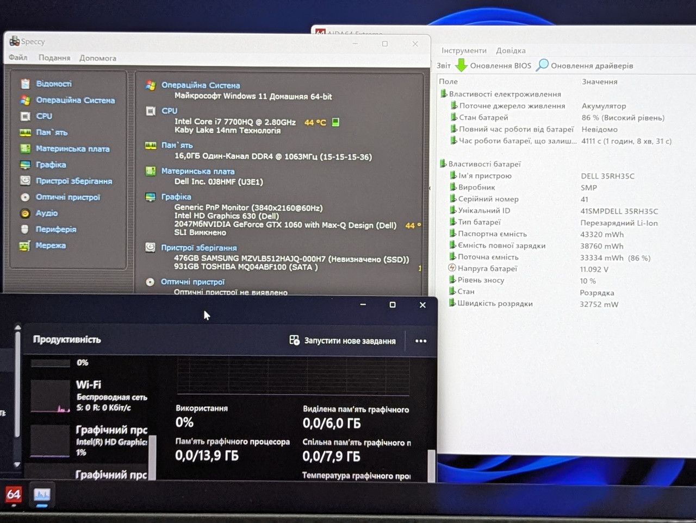
Task: Open Материнська плата in the Speccy sidebar
Action: pyautogui.click(x=72, y=149)
